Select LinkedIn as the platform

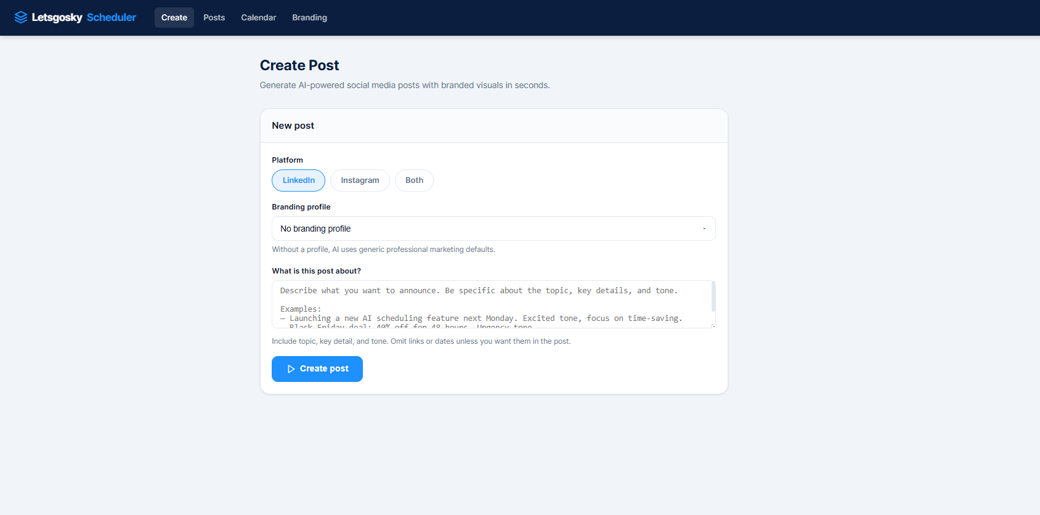pos(298,180)
